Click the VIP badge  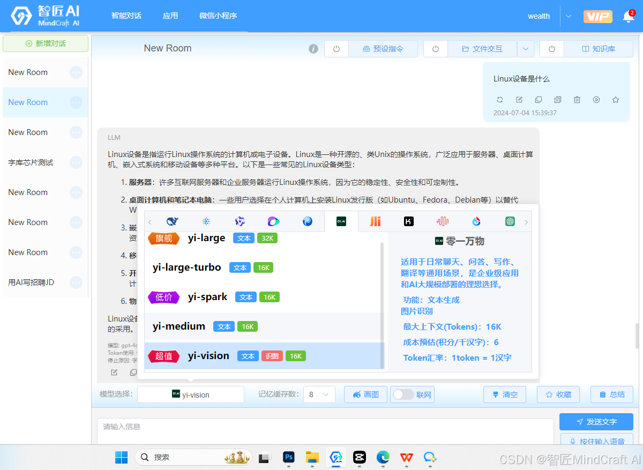pos(597,17)
